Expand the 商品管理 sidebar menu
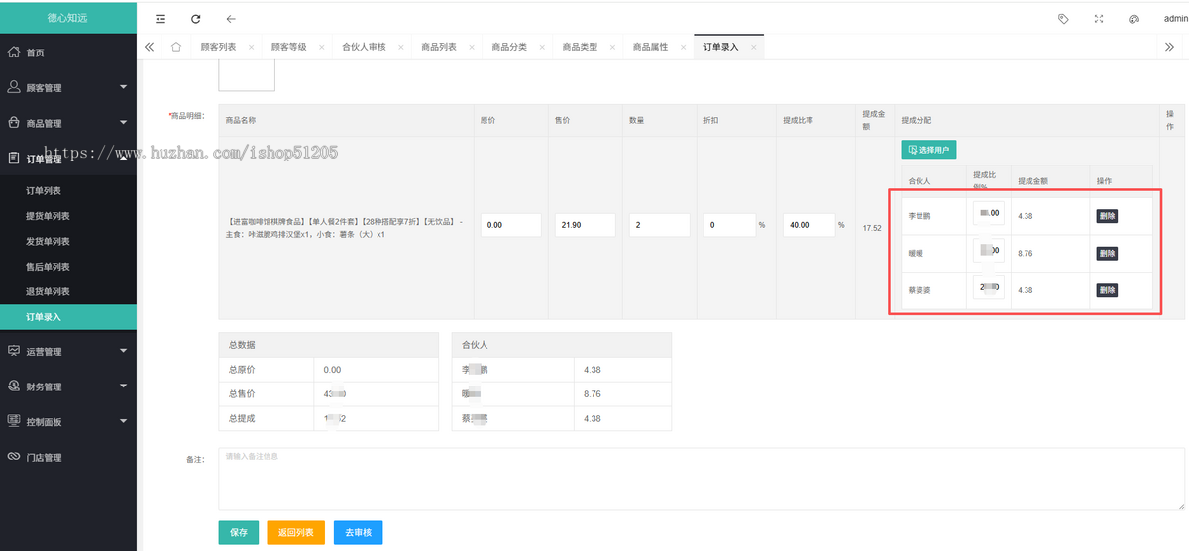Viewport: 1189px width, 551px height. (67, 123)
